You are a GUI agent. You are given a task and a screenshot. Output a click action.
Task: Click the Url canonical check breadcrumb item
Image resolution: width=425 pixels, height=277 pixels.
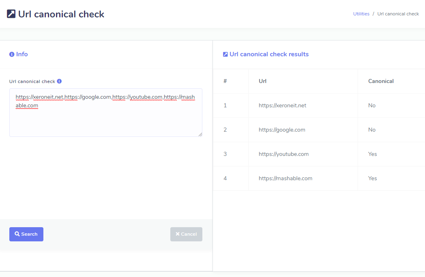pyautogui.click(x=398, y=14)
